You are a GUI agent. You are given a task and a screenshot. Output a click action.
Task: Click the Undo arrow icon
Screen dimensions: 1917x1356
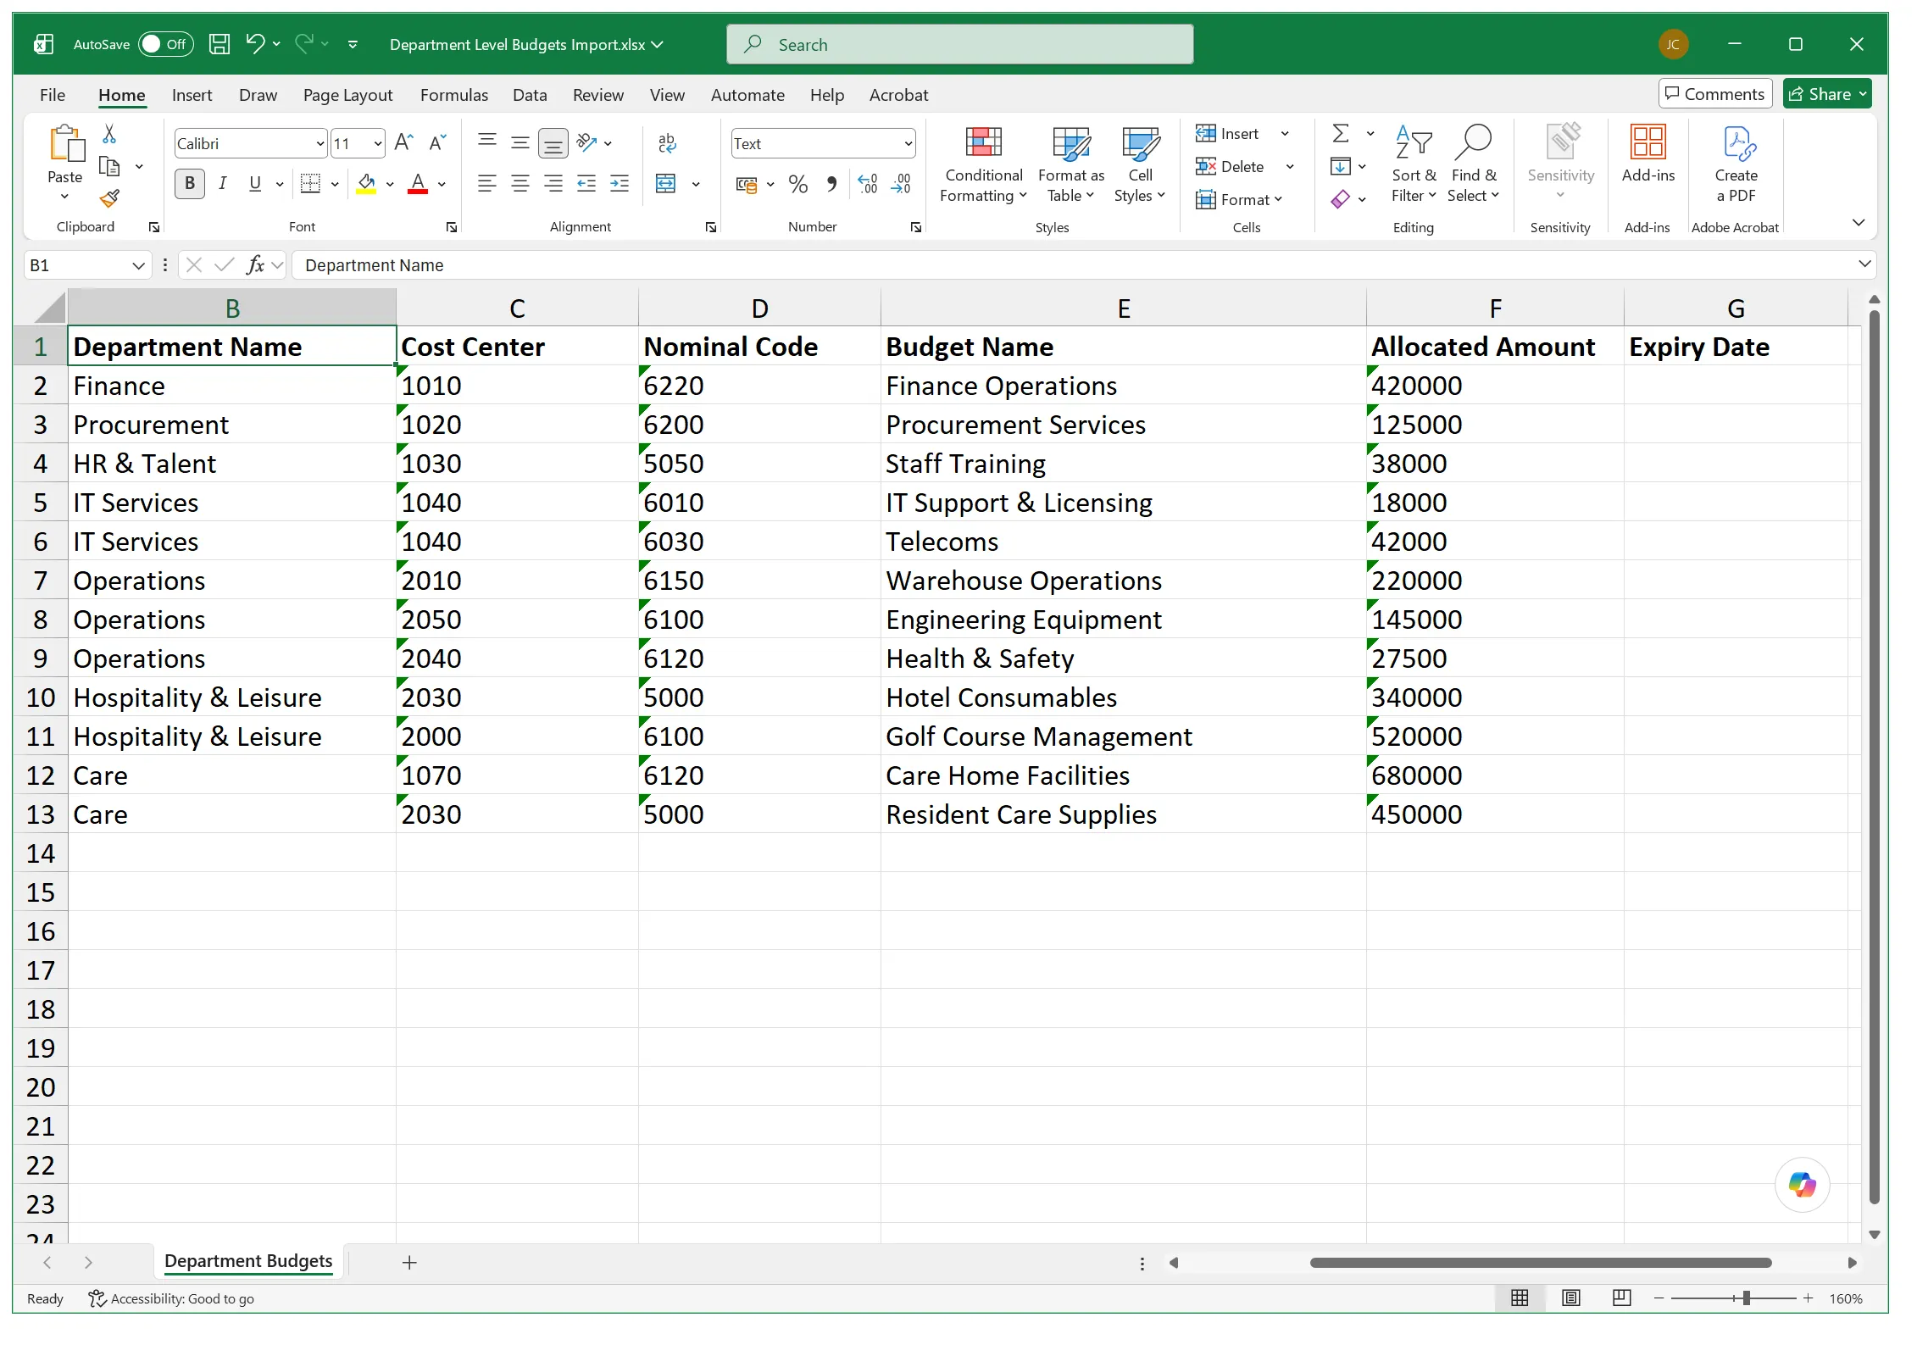(x=254, y=43)
